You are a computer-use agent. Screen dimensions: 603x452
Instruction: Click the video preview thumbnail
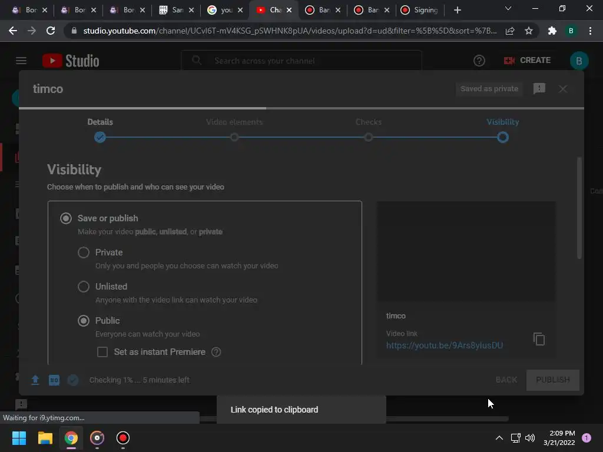[466, 252]
